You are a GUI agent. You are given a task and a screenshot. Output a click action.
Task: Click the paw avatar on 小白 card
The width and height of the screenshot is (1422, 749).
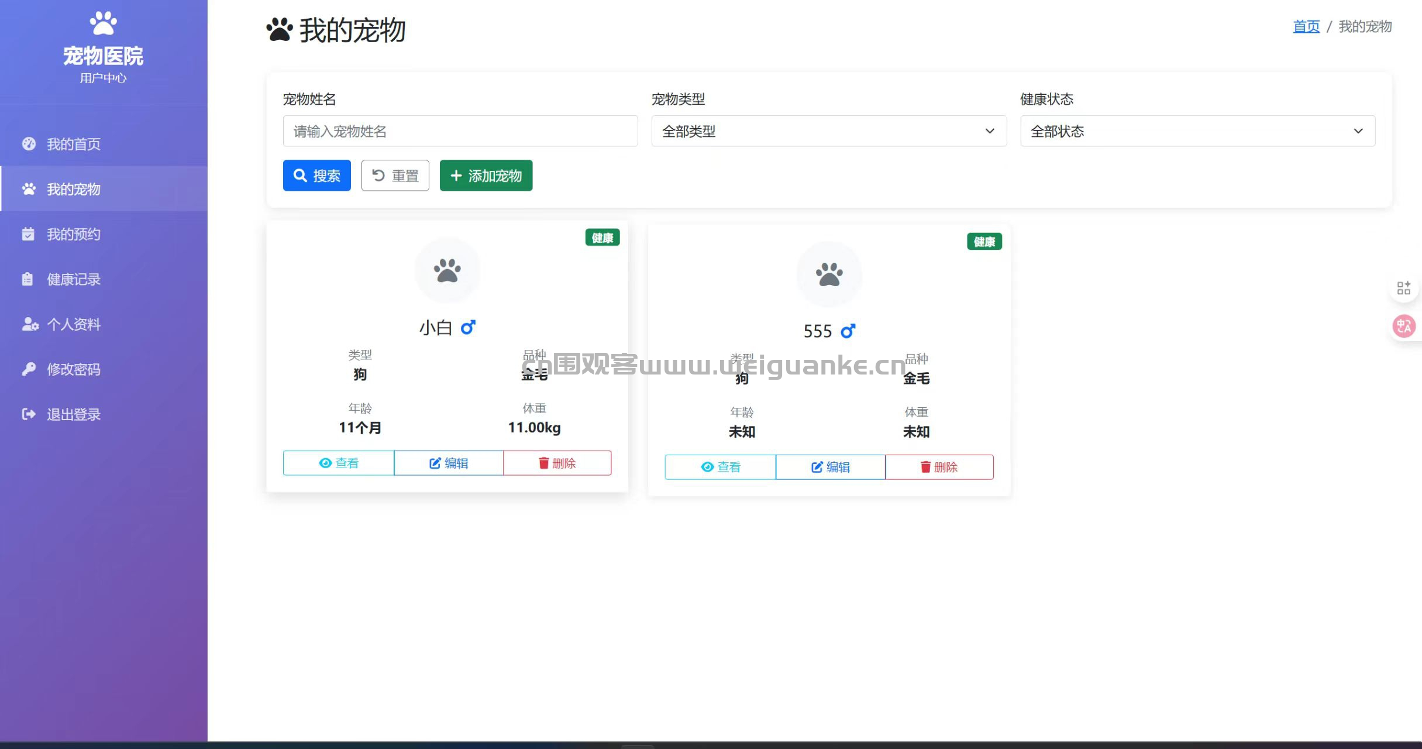point(447,270)
